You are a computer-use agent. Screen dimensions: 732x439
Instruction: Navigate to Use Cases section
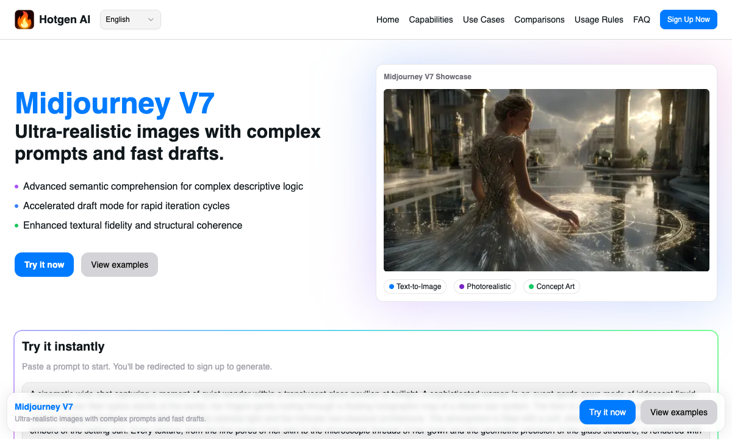click(x=483, y=20)
